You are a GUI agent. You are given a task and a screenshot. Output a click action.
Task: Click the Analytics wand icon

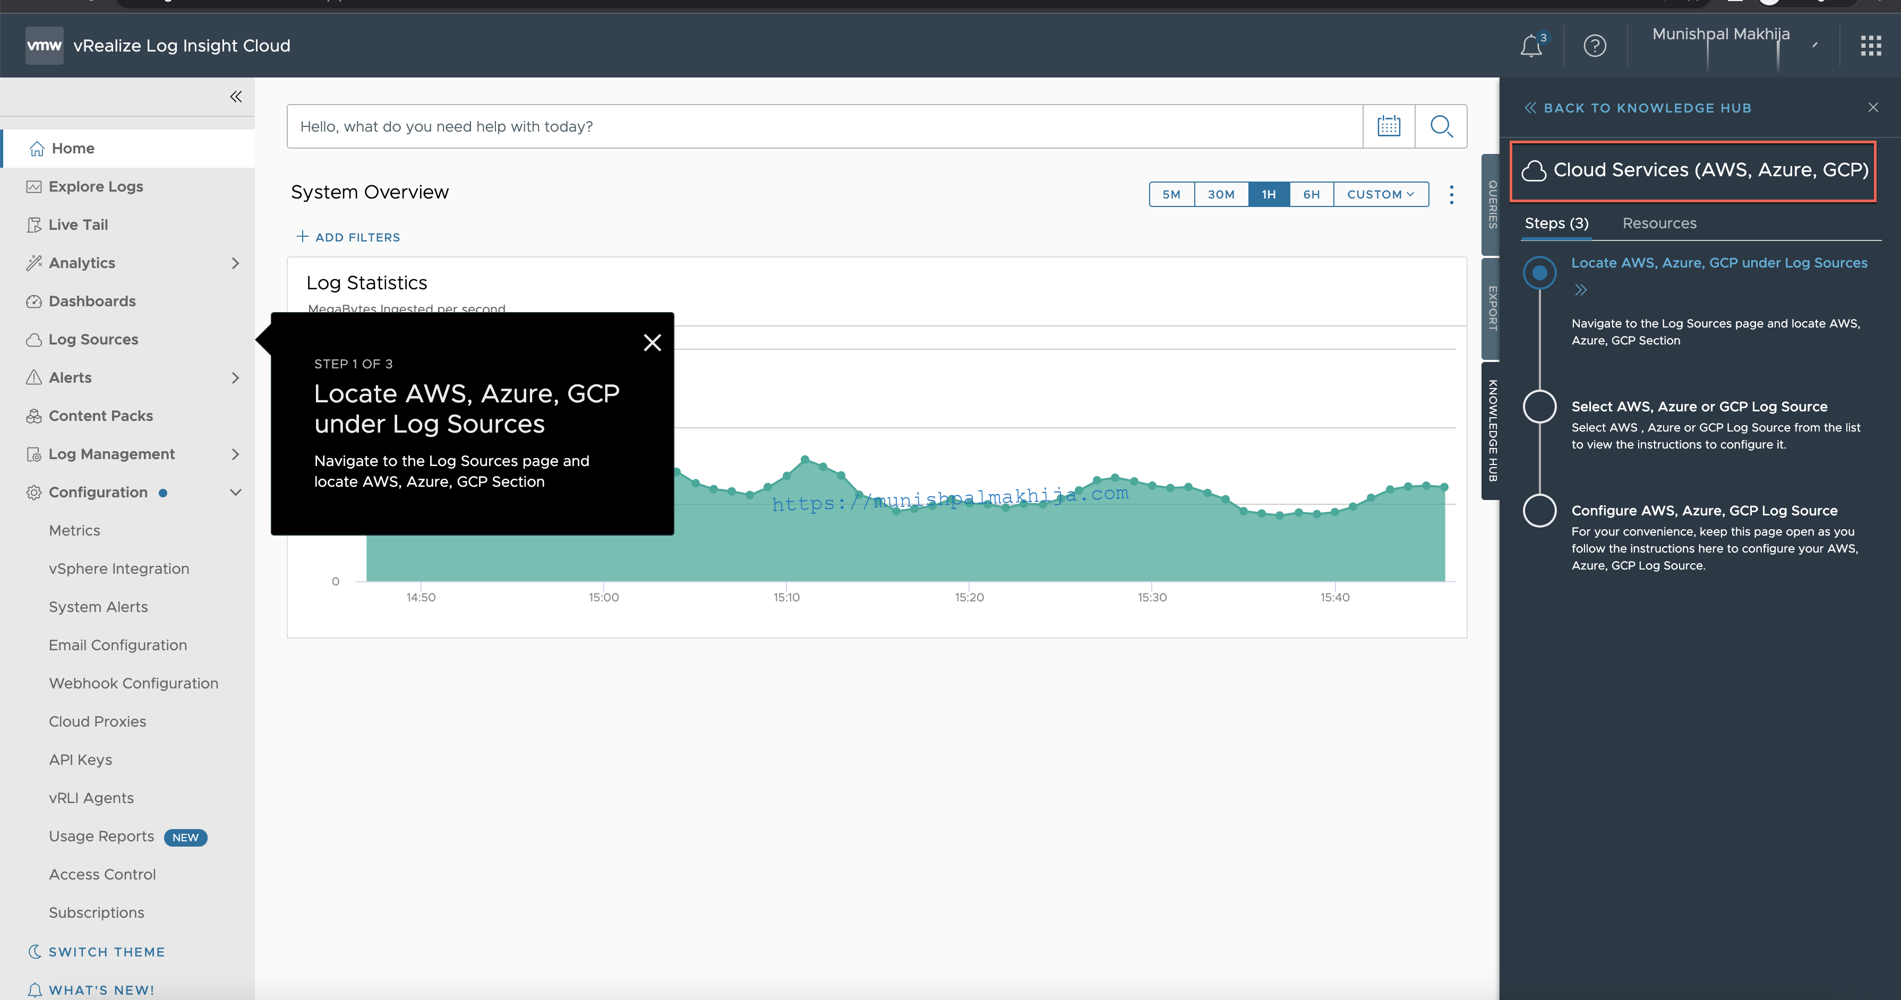(x=34, y=263)
